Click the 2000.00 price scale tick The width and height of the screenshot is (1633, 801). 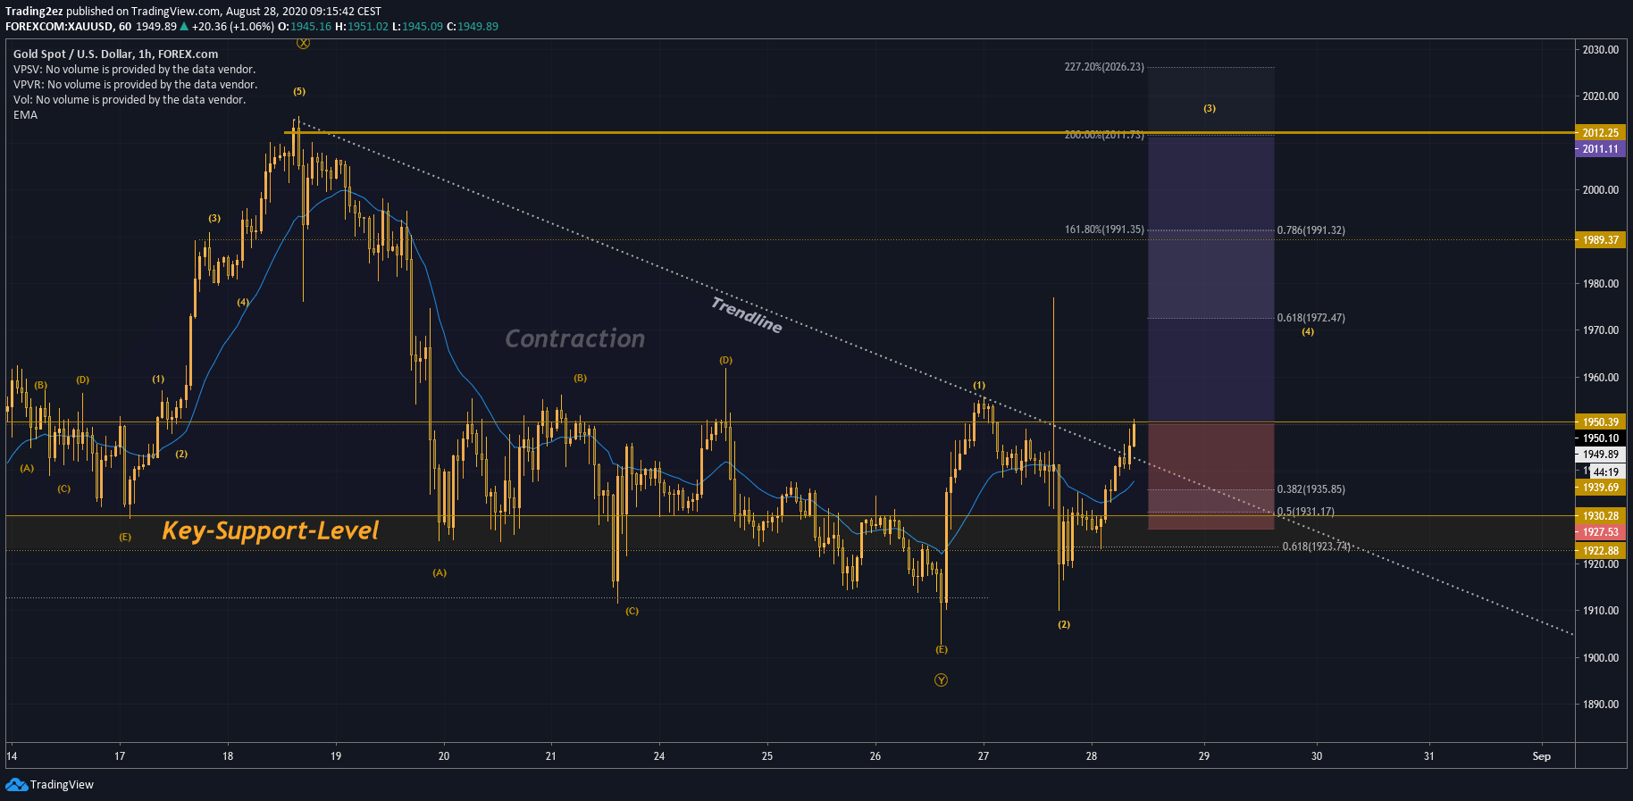pos(1600,190)
